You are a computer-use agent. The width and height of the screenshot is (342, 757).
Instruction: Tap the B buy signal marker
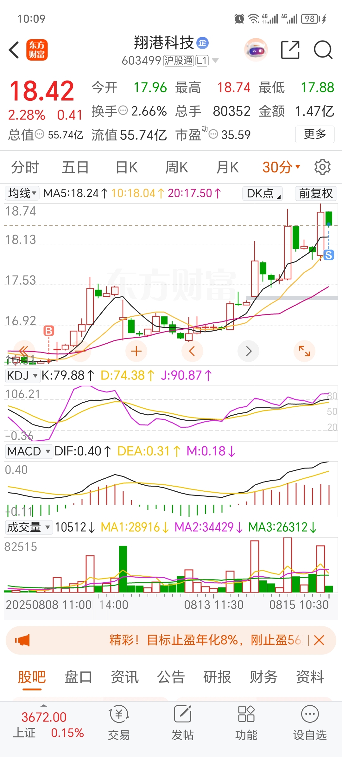pyautogui.click(x=49, y=331)
